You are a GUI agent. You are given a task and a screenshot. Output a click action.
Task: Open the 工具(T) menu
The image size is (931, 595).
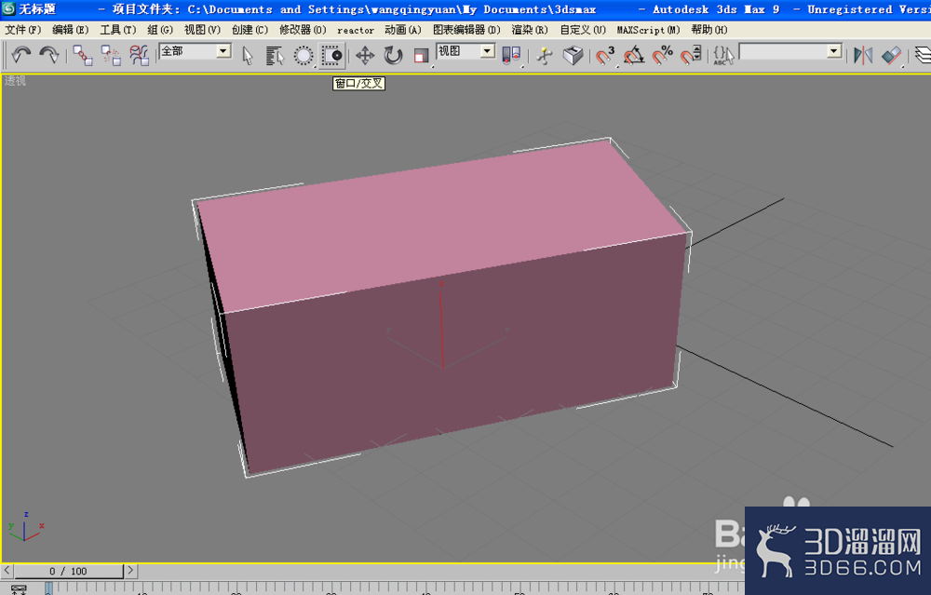[117, 30]
